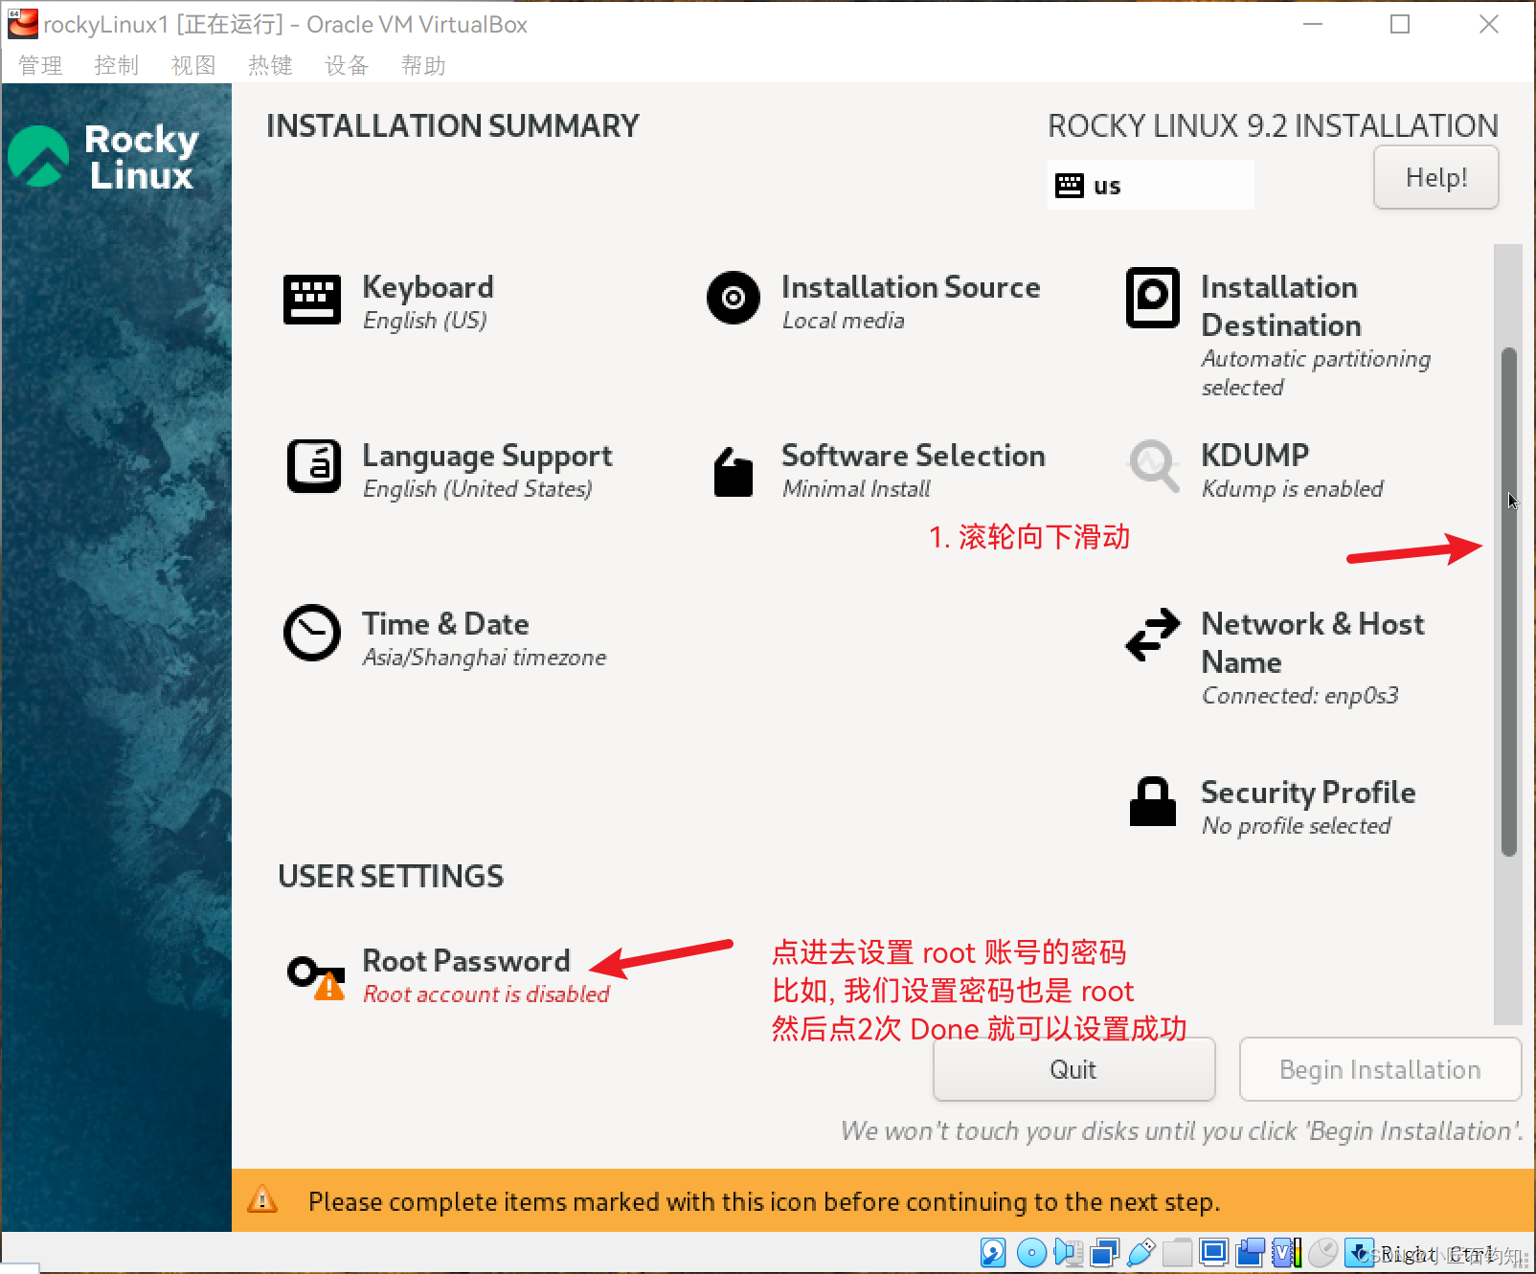Viewport: 1536px width, 1274px height.
Task: Click the Root Password key icon
Action: pos(317,977)
